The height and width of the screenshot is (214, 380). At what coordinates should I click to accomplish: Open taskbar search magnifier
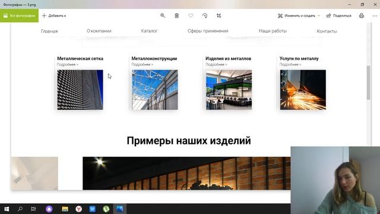pos(20,209)
